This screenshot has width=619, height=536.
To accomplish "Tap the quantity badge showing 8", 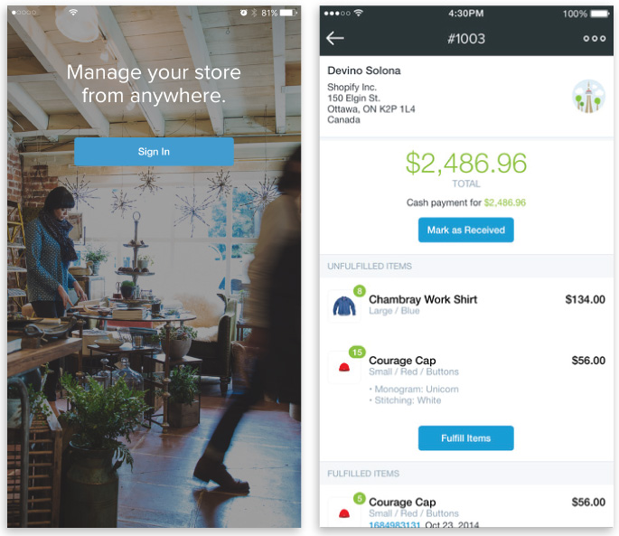I will tap(360, 291).
